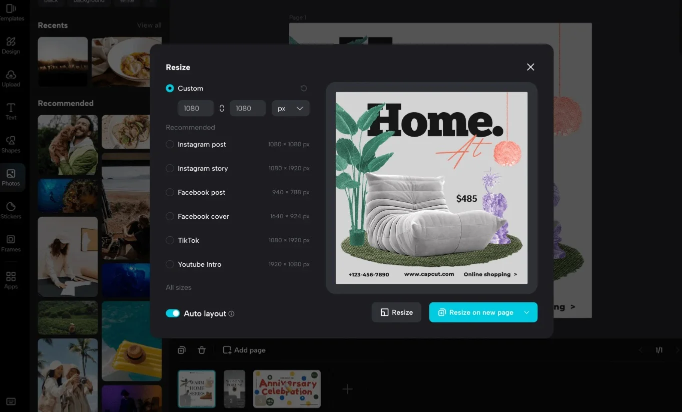Duplicate the current page
682x412 pixels.
182,350
